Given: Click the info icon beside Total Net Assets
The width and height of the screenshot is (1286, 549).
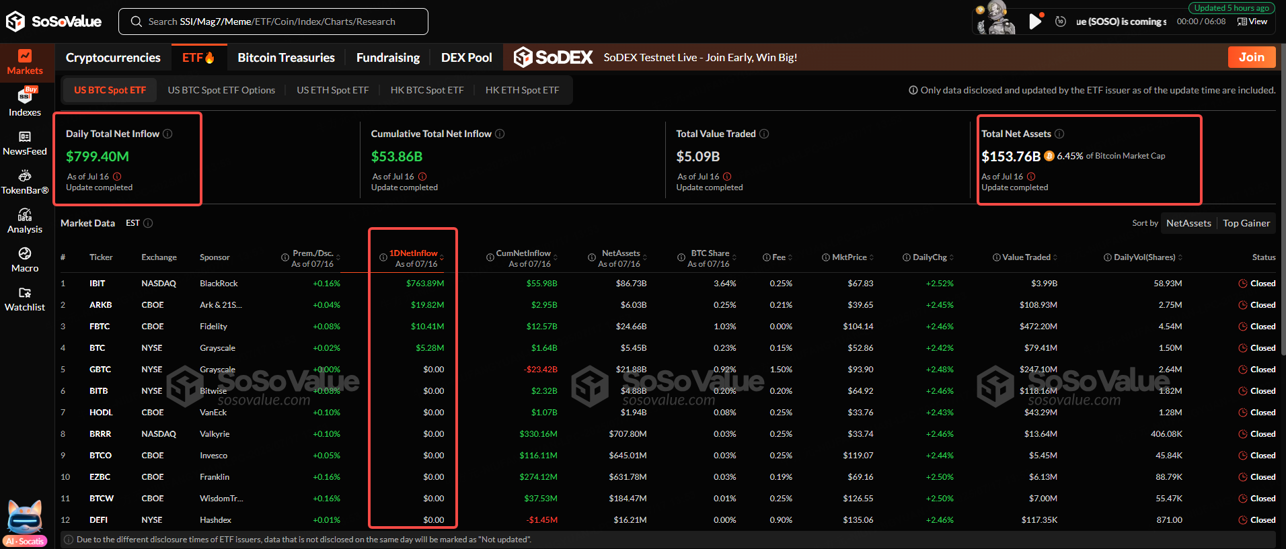Looking at the screenshot, I should (1059, 134).
